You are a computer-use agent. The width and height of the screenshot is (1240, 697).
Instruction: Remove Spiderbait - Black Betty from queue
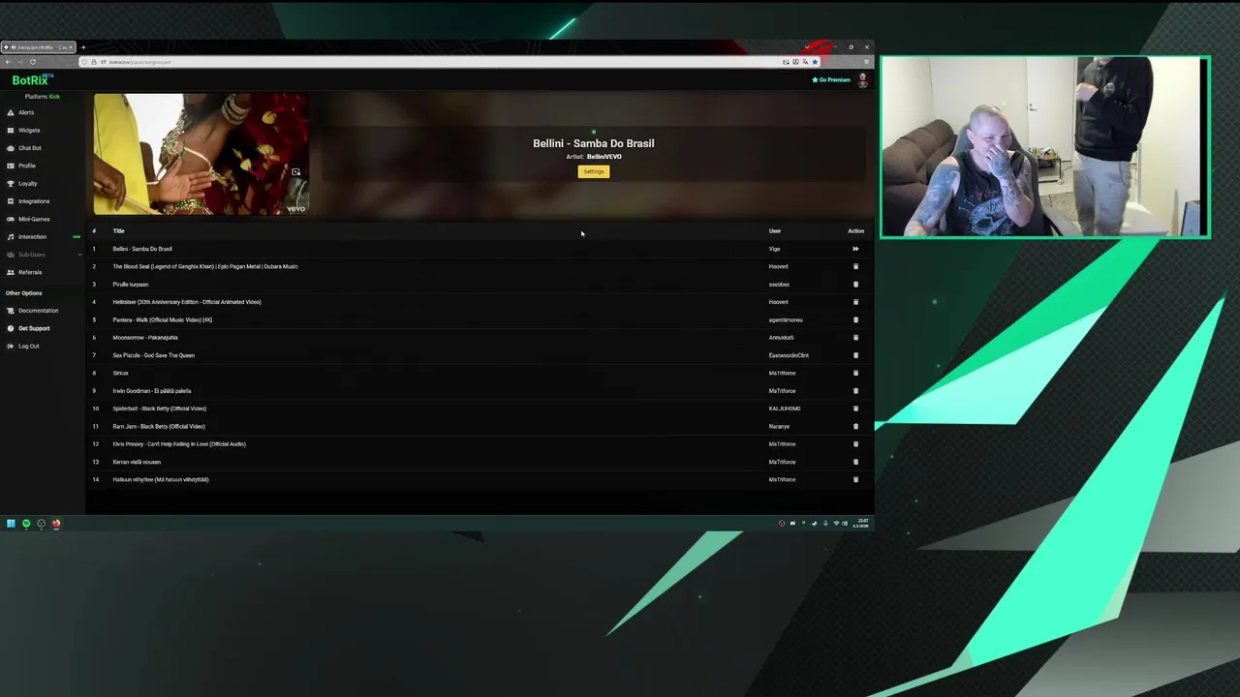(x=855, y=409)
